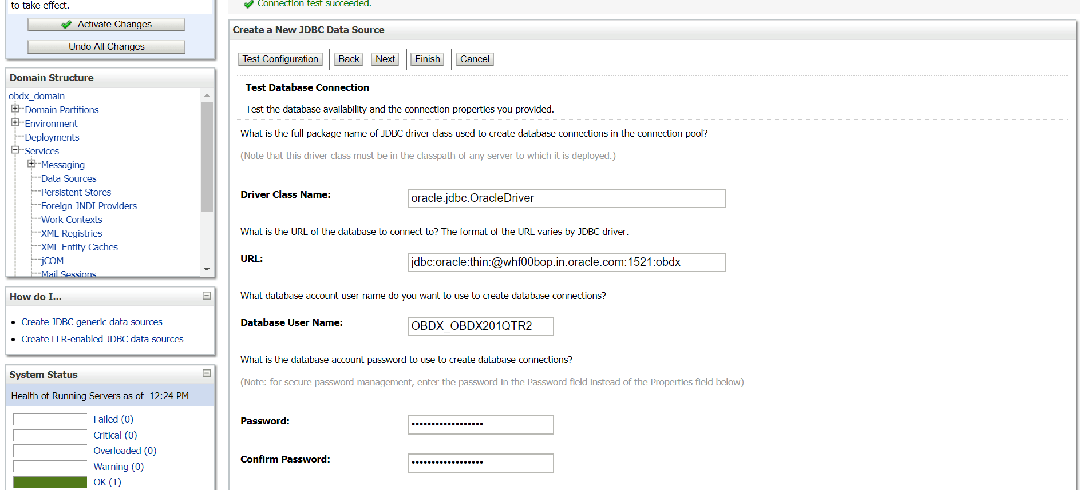View the OK (1) server health link
This screenshot has height=490, width=1083.
[107, 482]
